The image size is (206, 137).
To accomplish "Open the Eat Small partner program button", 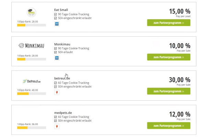I will click(169, 23).
